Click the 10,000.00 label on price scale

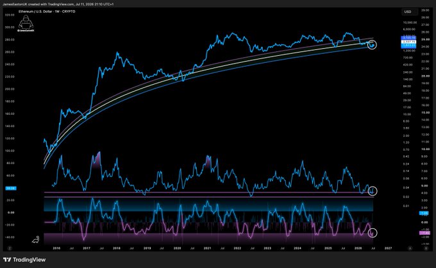coord(410,22)
